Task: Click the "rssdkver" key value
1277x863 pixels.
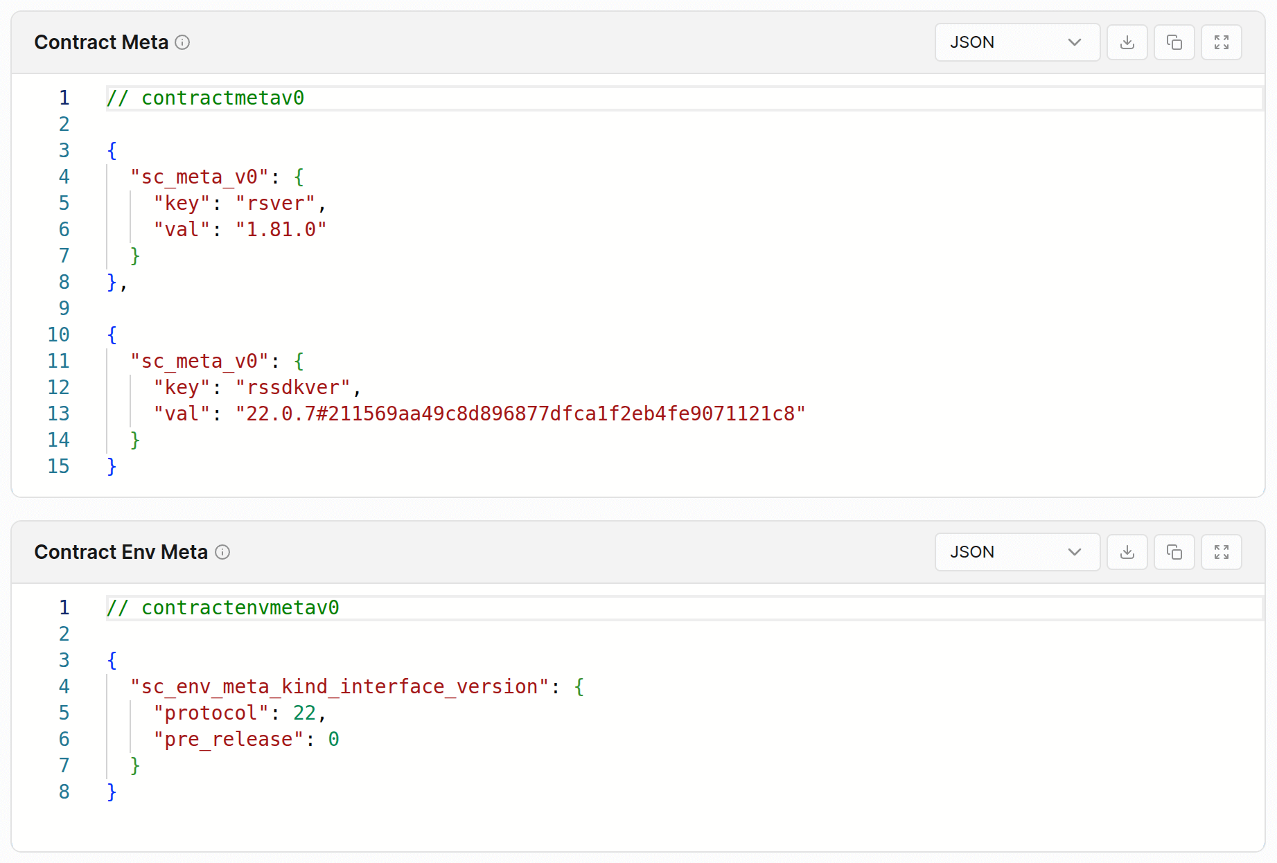Action: 292,387
